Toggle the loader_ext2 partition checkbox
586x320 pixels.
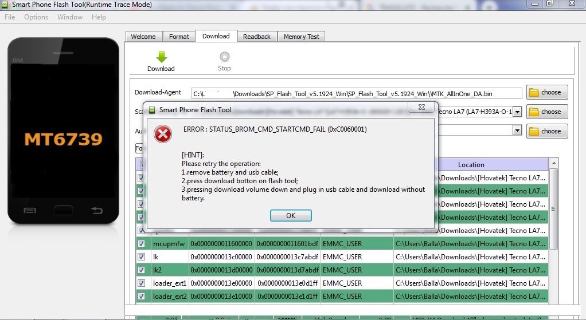(x=141, y=296)
